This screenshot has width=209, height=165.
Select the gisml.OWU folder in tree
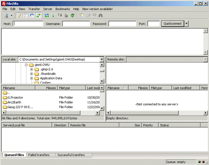click(x=42, y=65)
